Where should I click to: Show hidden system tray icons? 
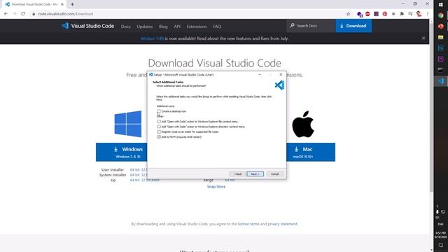click(x=437, y=206)
